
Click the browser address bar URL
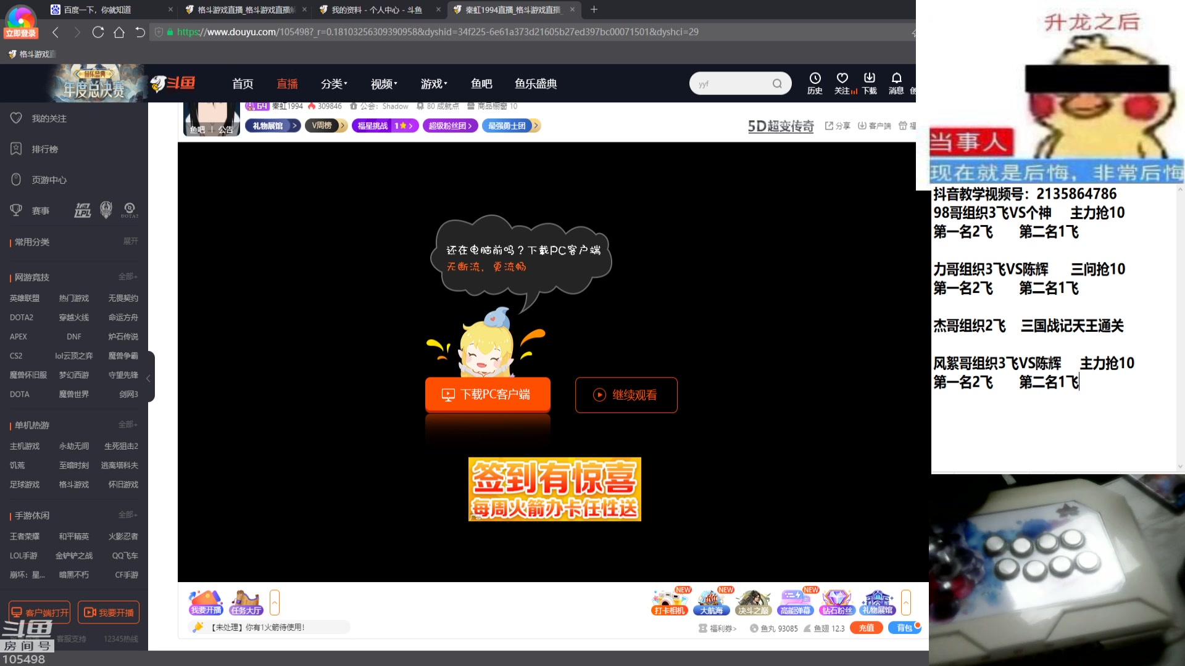pyautogui.click(x=437, y=32)
